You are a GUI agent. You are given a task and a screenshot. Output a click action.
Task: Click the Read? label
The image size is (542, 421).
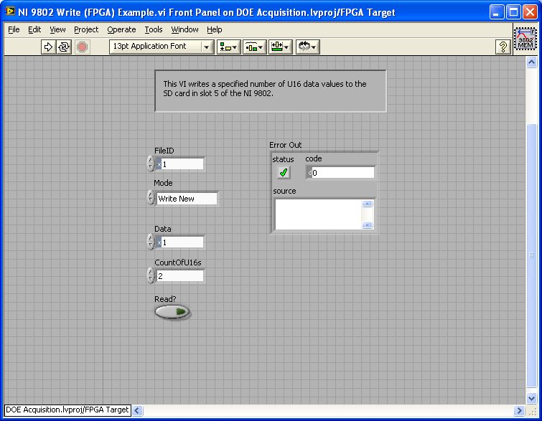coord(165,299)
